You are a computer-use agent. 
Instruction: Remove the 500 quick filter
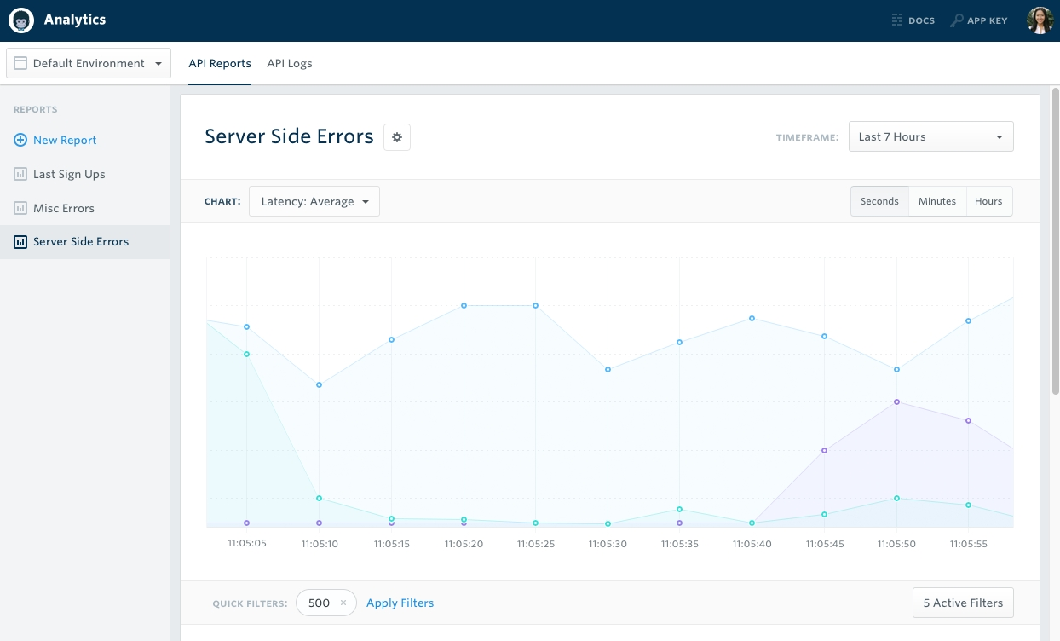(343, 603)
